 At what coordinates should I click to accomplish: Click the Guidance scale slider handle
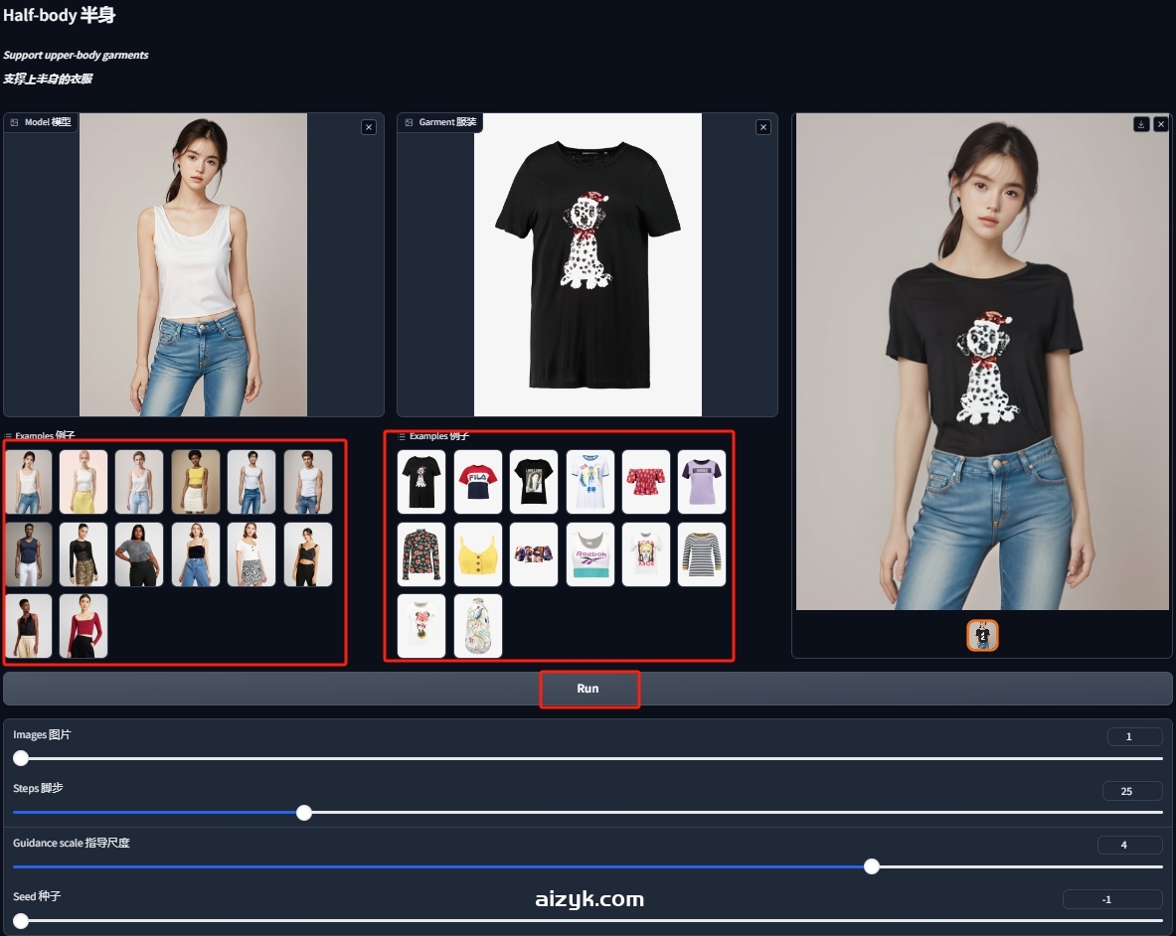872,866
